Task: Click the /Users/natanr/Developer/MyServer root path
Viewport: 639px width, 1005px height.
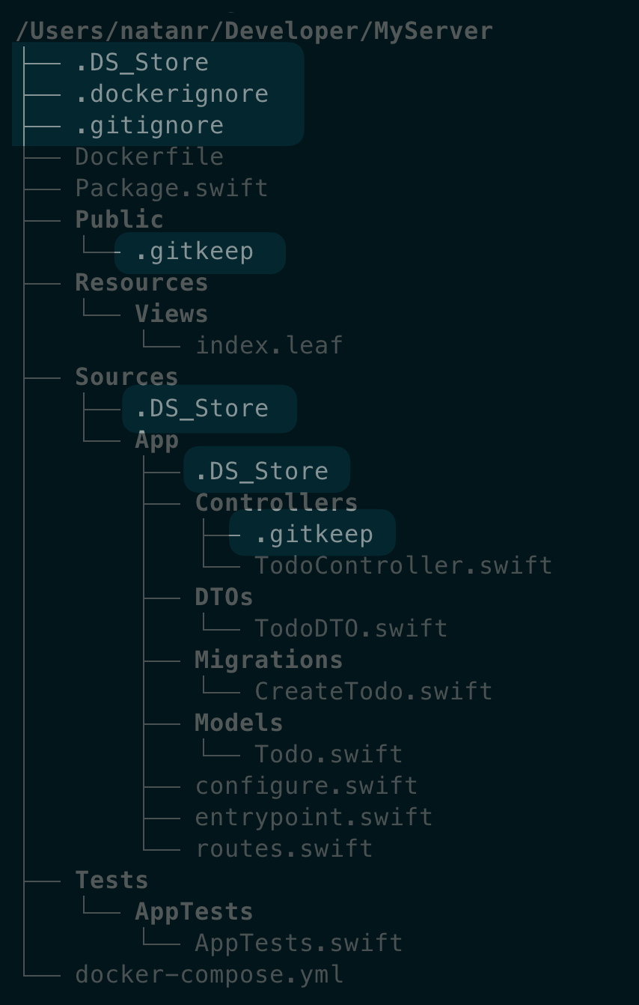Action: coord(254,31)
